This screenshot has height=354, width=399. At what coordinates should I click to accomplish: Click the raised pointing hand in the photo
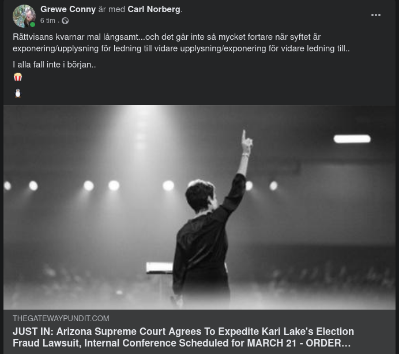pos(246,142)
